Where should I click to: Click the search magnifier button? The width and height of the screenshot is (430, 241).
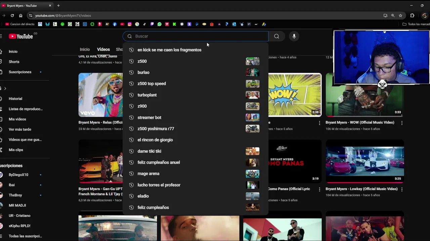[276, 36]
